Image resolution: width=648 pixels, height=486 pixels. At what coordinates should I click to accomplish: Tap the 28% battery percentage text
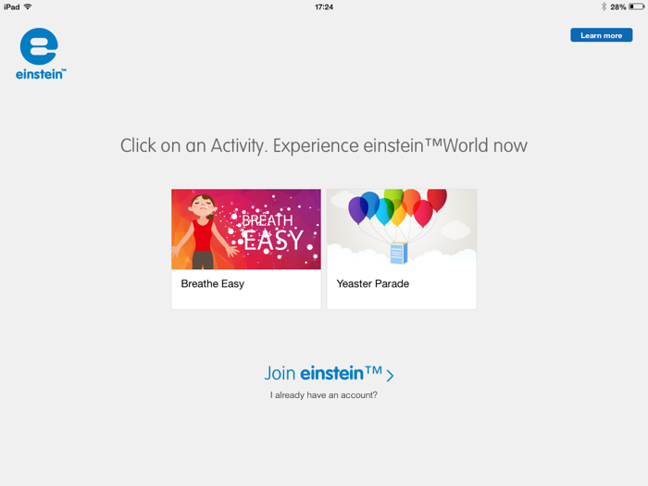617,7
